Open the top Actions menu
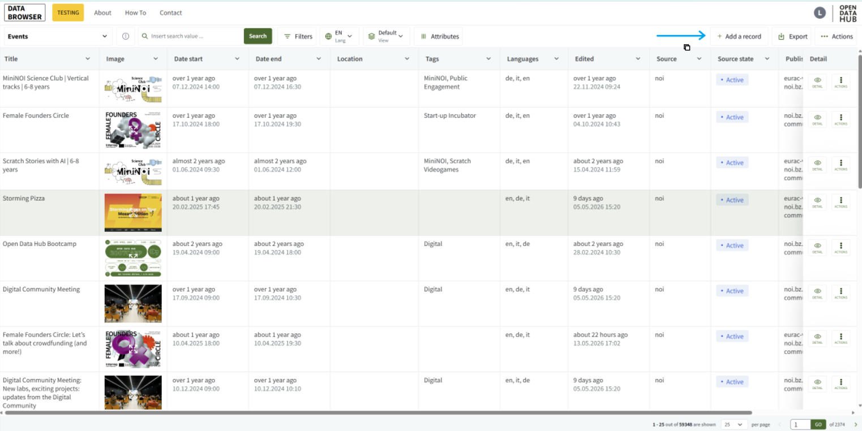 coord(836,36)
